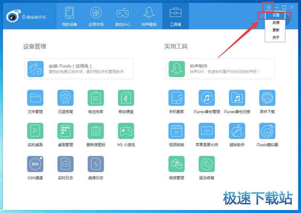Run the 驱动修复 driver repair tool
The image size is (301, 213).
point(207,164)
